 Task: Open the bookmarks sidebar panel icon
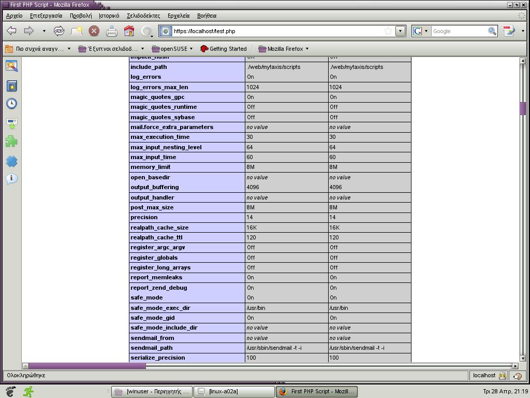click(12, 86)
